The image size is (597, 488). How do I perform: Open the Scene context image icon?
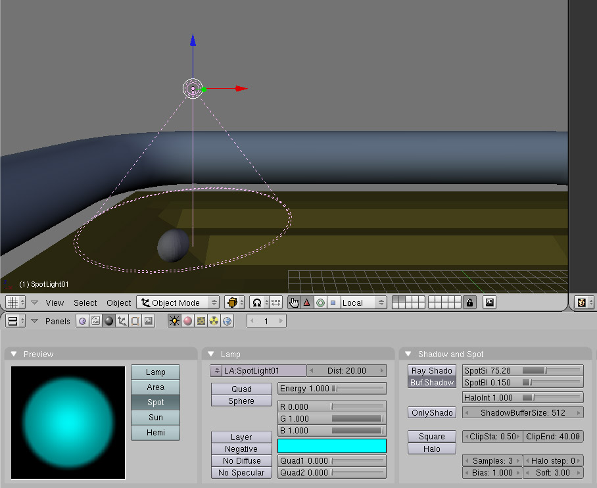(149, 321)
